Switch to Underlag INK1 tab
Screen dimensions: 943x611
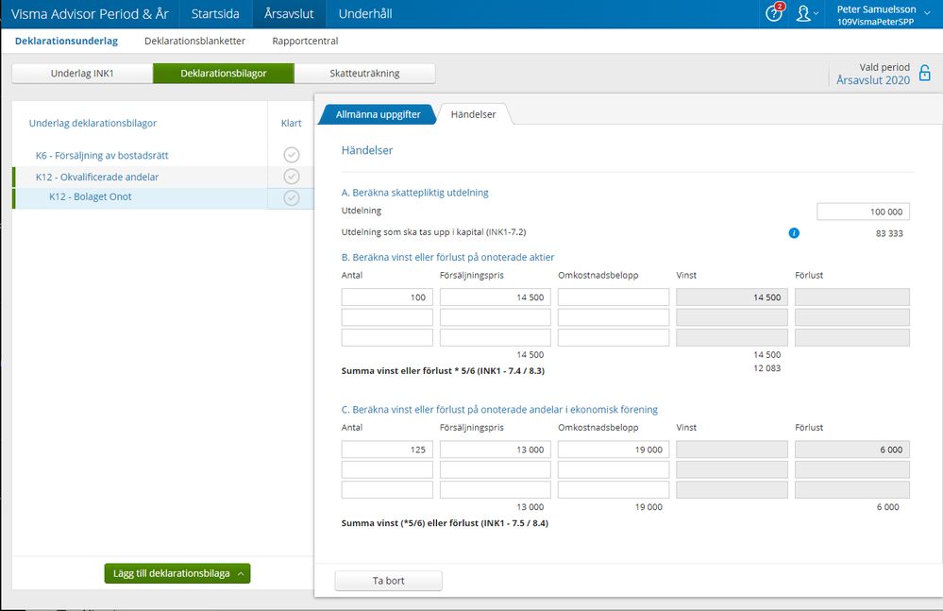pos(82,74)
